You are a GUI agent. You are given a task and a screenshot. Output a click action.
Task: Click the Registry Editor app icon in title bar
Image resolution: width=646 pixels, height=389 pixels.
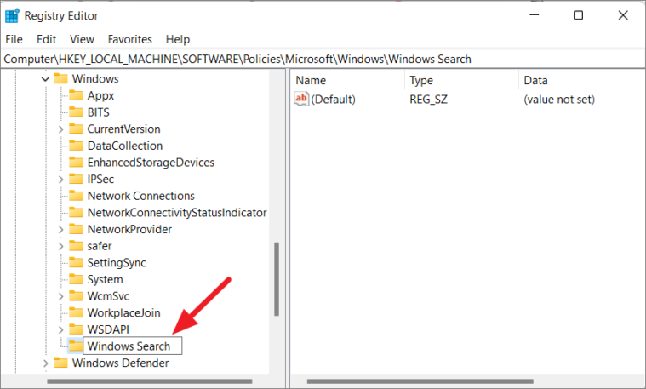(x=12, y=15)
